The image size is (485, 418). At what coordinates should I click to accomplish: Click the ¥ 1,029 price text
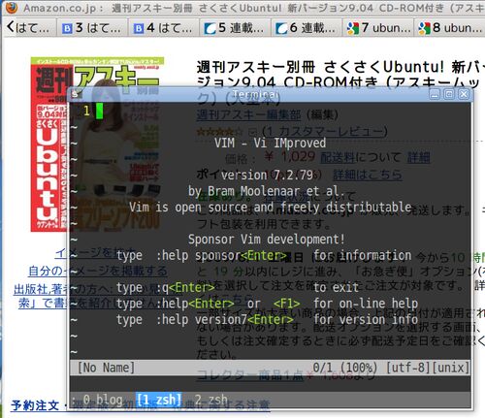pos(289,157)
